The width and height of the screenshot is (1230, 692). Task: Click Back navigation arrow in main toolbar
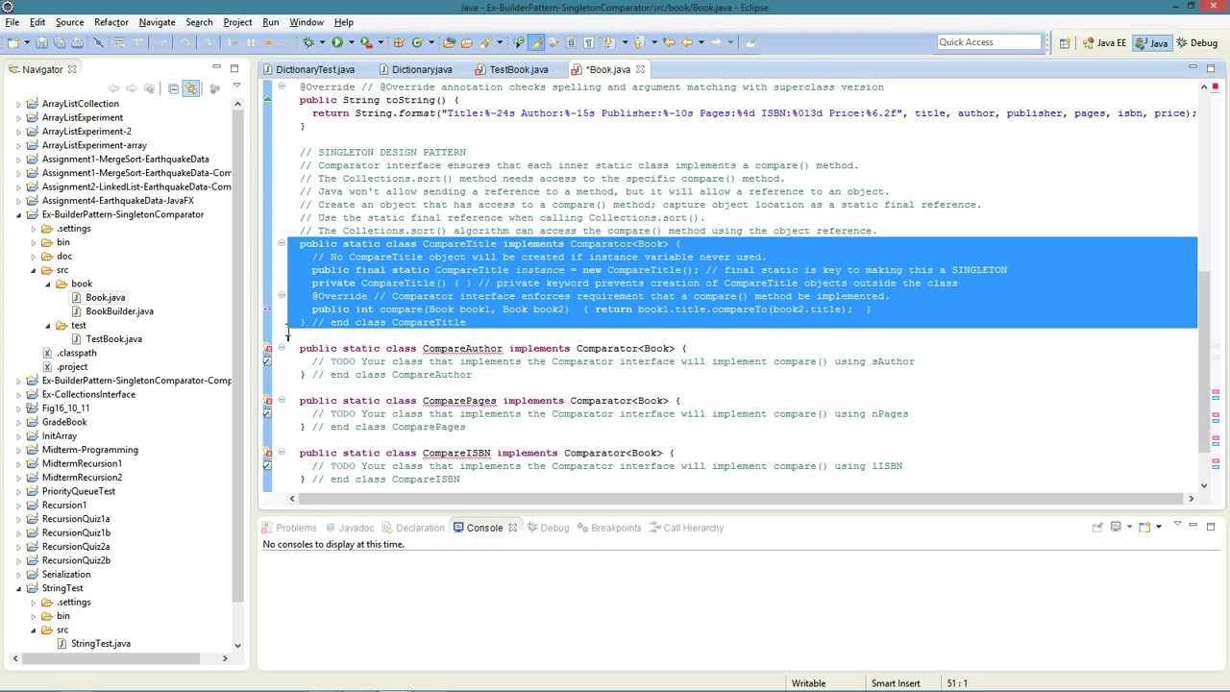point(687,42)
